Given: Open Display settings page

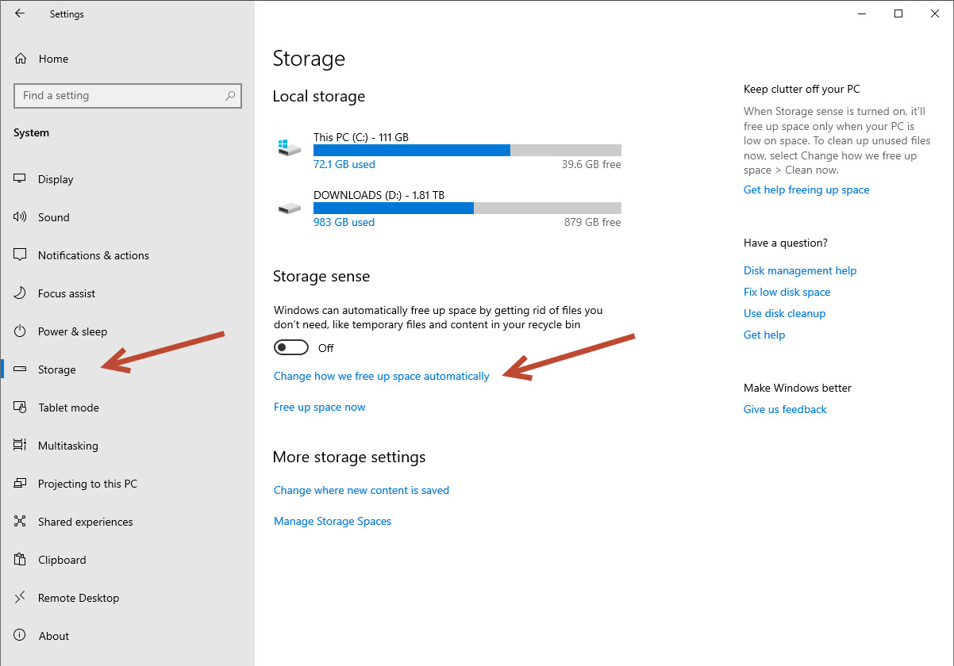Looking at the screenshot, I should [56, 179].
